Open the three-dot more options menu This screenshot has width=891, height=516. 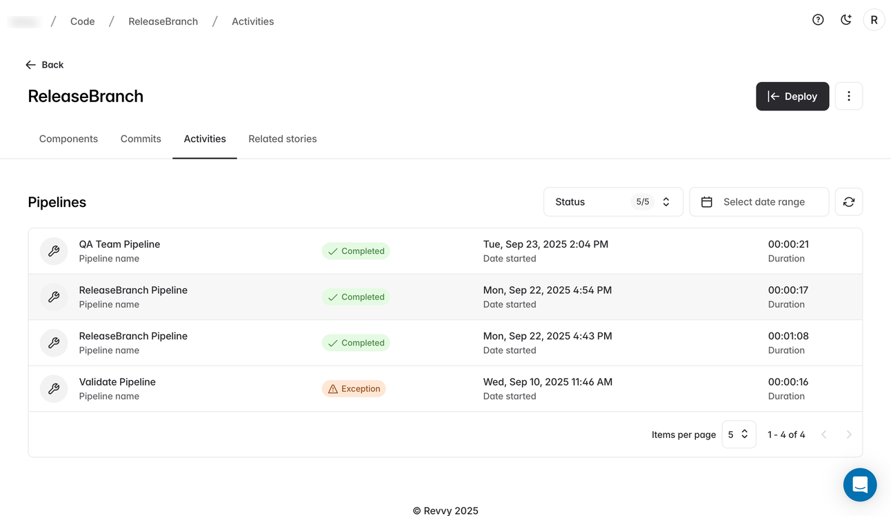click(848, 97)
